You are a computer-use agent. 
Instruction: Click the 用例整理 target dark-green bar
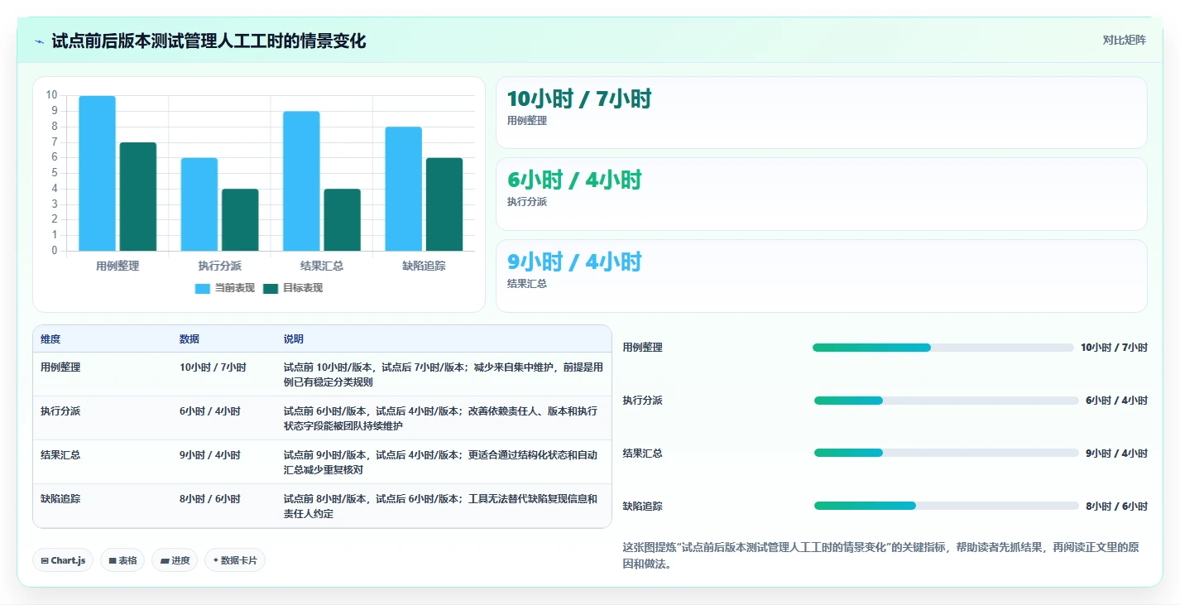(x=138, y=196)
